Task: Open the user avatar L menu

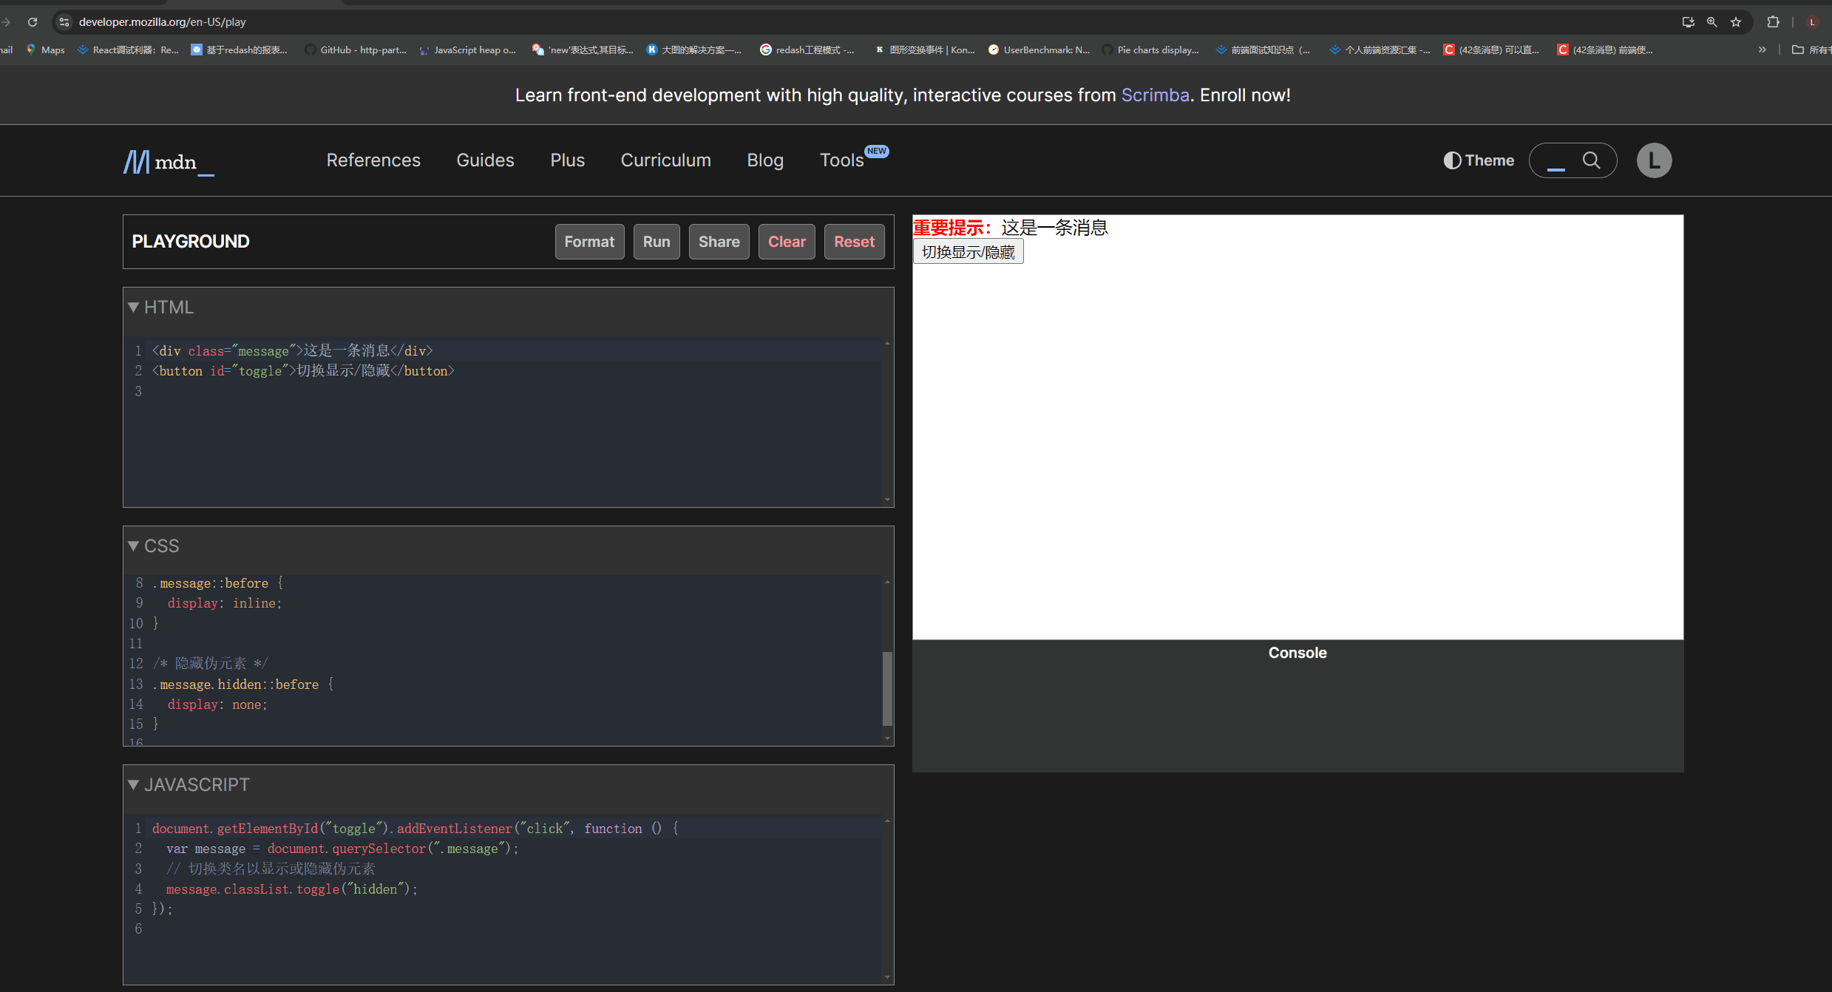Action: click(x=1654, y=160)
